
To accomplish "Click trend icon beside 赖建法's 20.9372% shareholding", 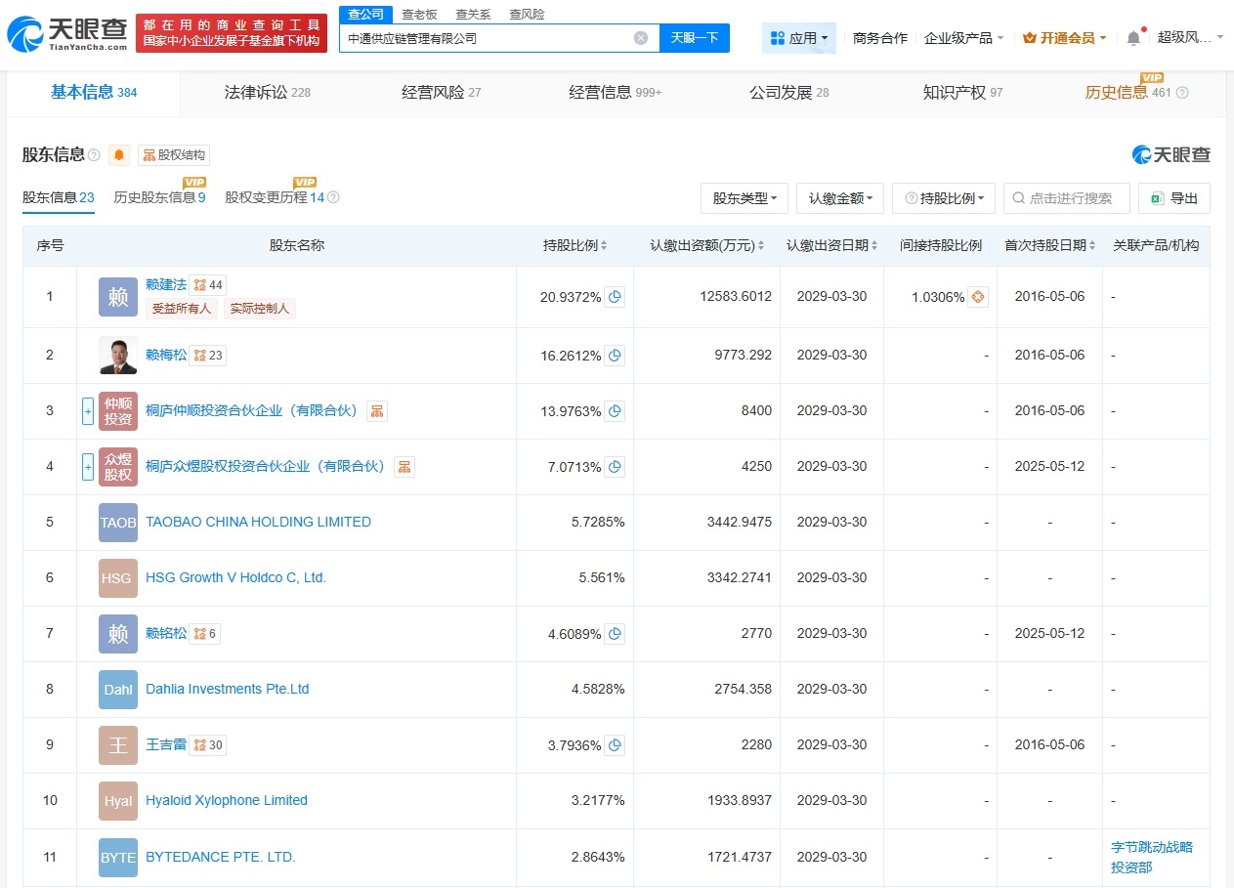I will (x=615, y=296).
